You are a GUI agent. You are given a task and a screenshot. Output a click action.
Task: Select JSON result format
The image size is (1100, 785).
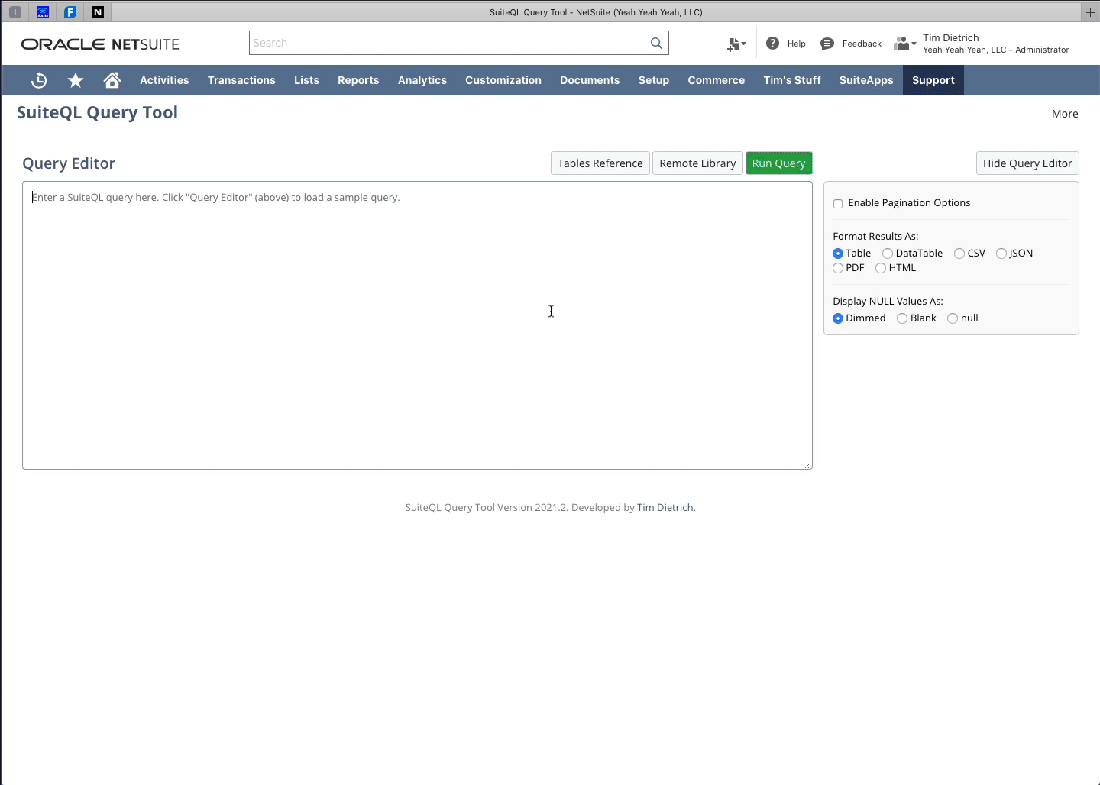[x=1001, y=254]
